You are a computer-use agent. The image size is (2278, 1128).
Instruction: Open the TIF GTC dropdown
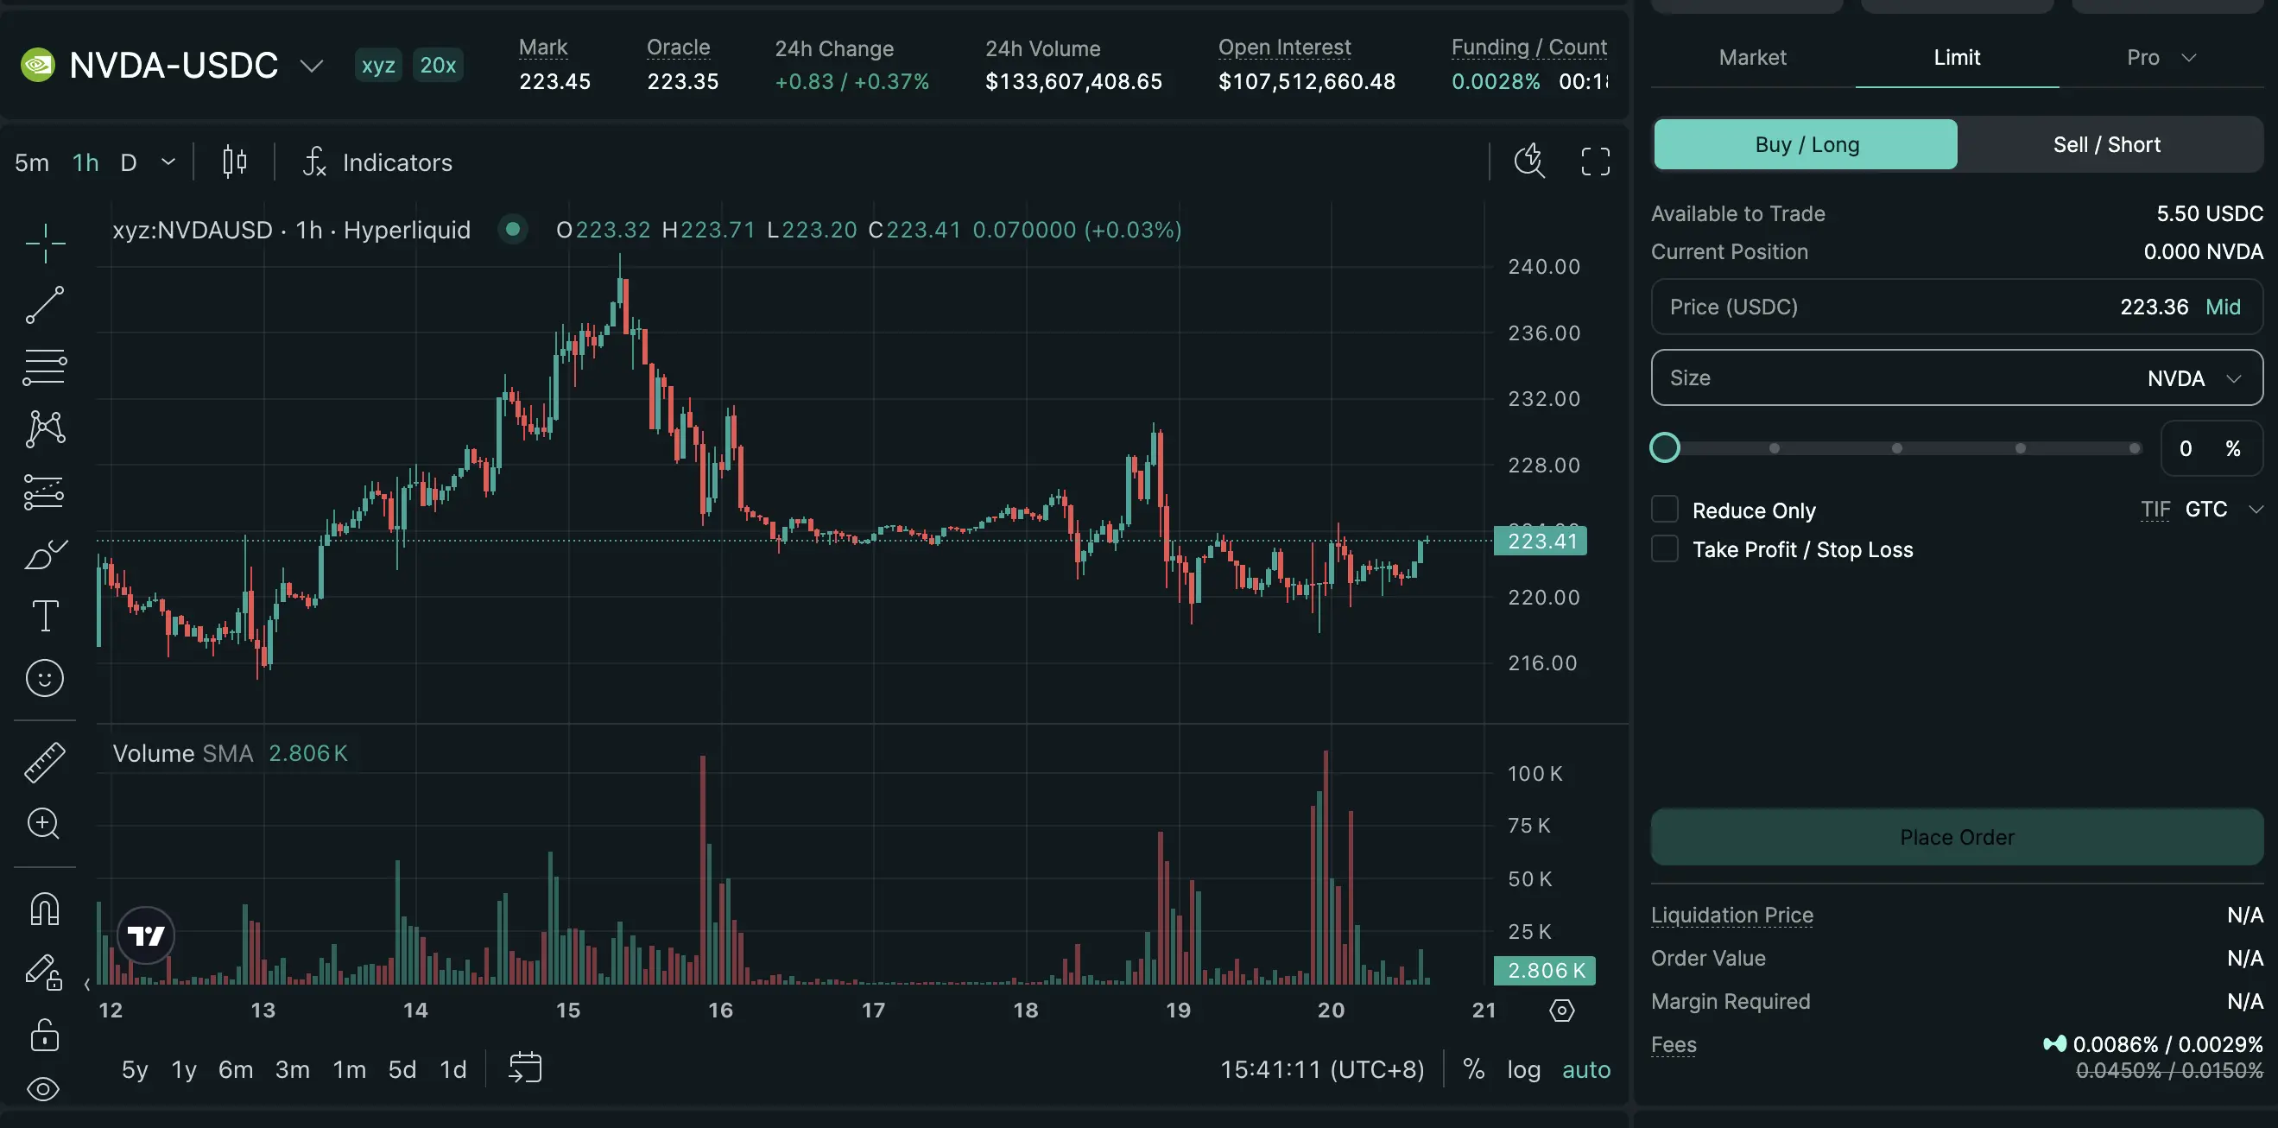tap(2224, 510)
